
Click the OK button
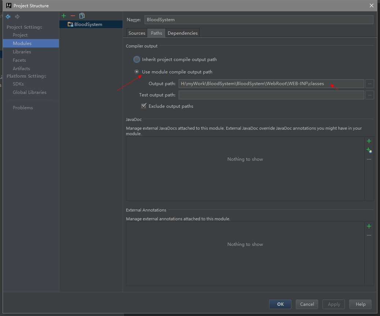pos(280,304)
